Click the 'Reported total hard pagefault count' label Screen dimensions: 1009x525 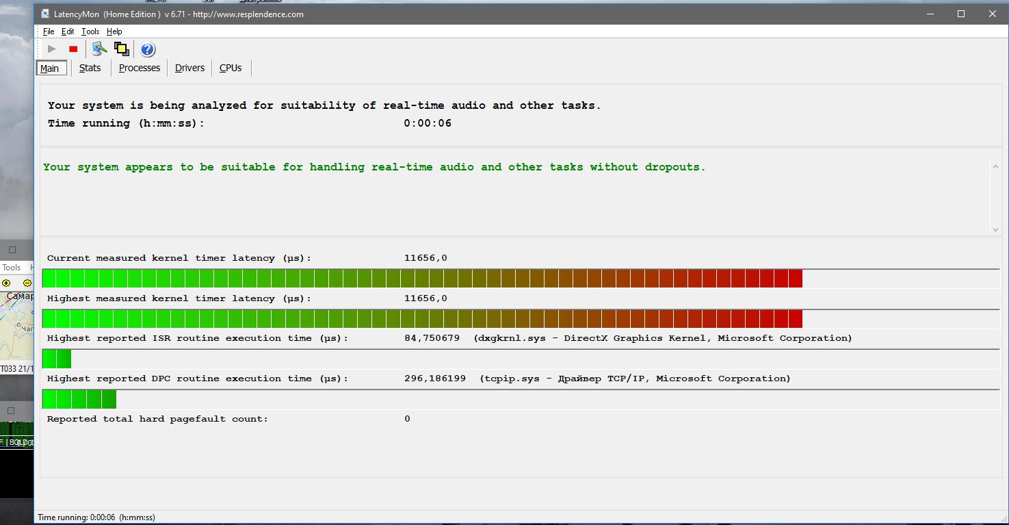click(158, 419)
